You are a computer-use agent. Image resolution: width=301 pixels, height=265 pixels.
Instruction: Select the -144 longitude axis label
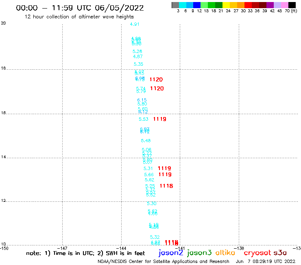(x=121, y=248)
